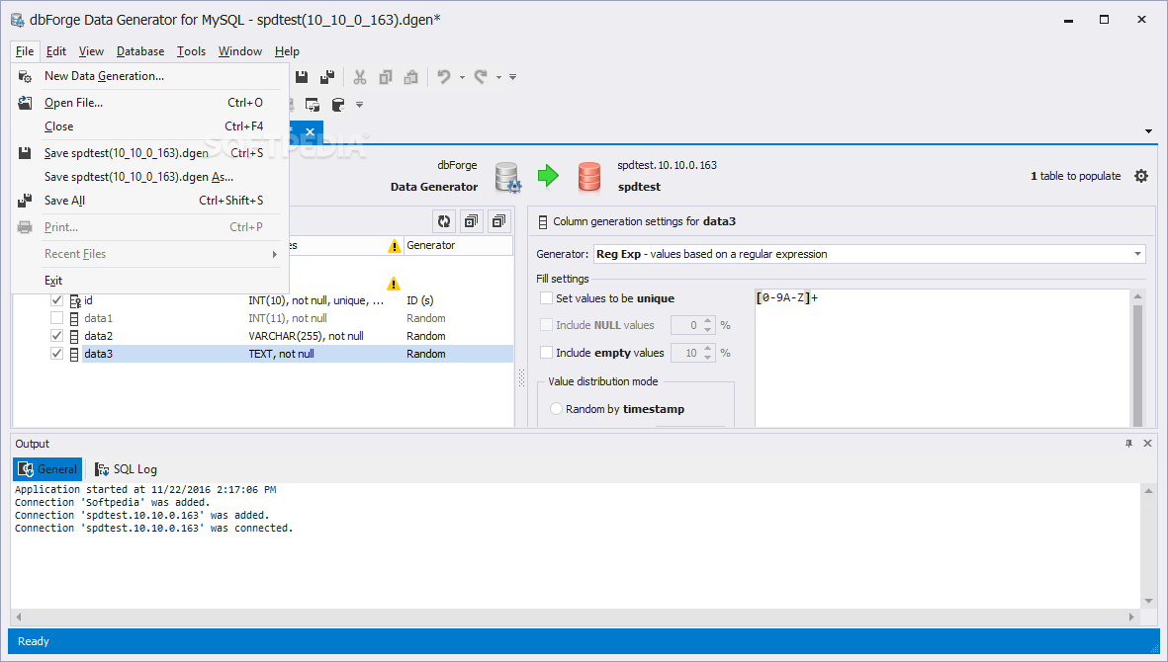Open population settings gear icon
The width and height of the screenshot is (1168, 662).
(x=1141, y=176)
